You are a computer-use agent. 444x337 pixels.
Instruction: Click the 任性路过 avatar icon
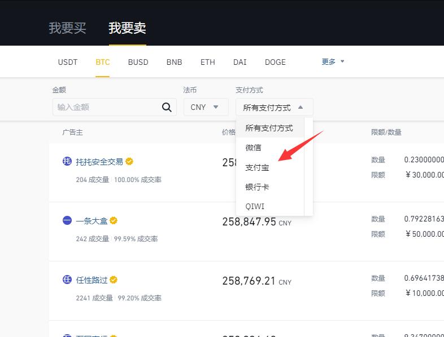pos(67,280)
